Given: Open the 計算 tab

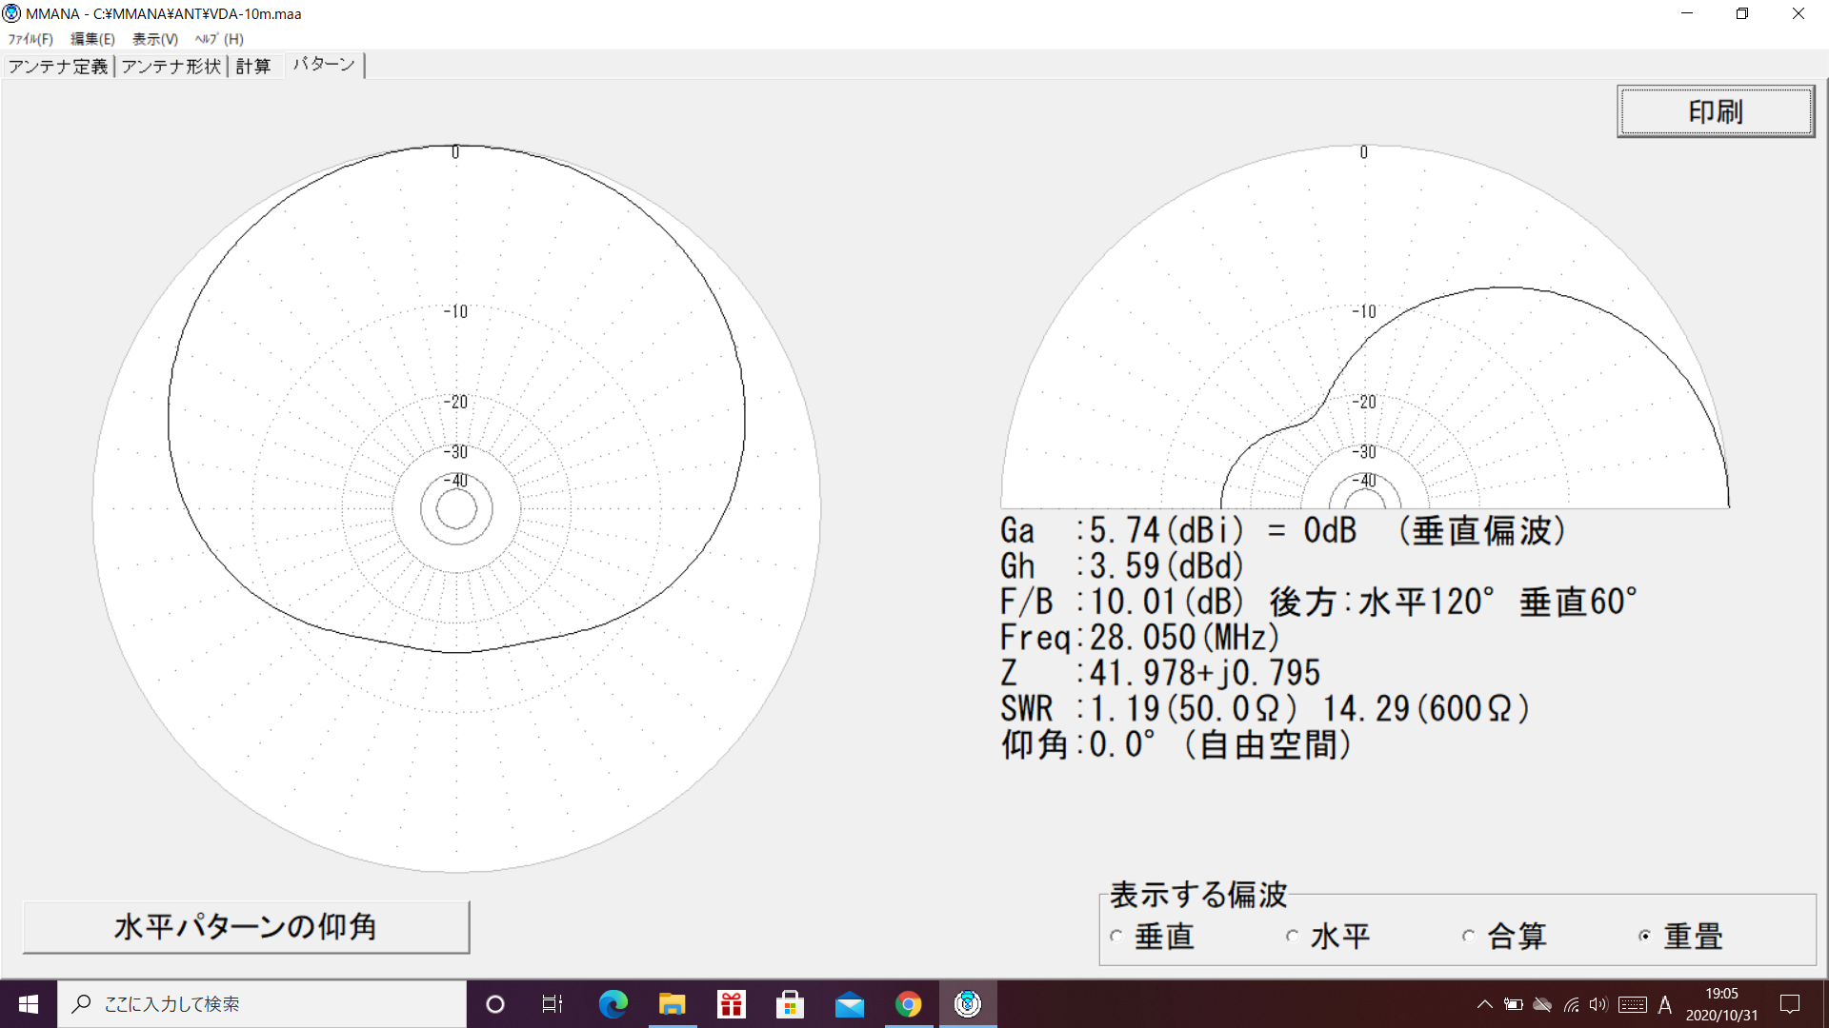Looking at the screenshot, I should click(253, 66).
